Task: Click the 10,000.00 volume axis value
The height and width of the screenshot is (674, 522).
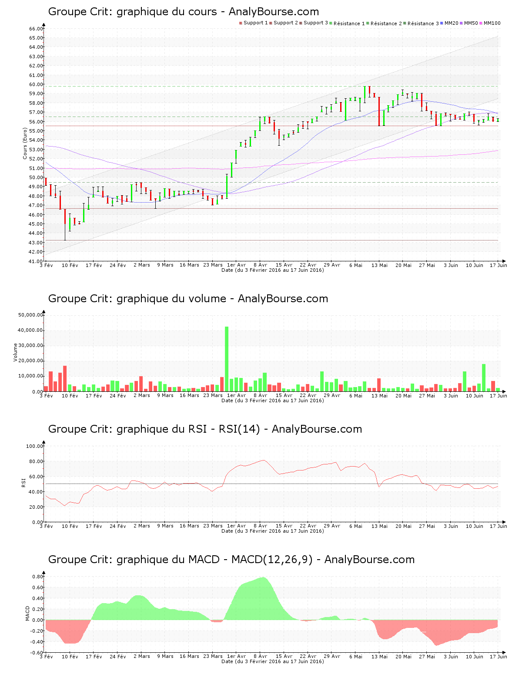Action: [30, 376]
